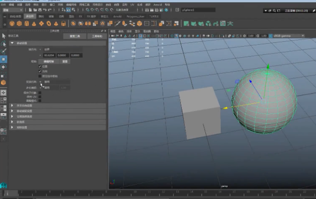Choose the Lasso select tool in toolbox

[3, 43]
